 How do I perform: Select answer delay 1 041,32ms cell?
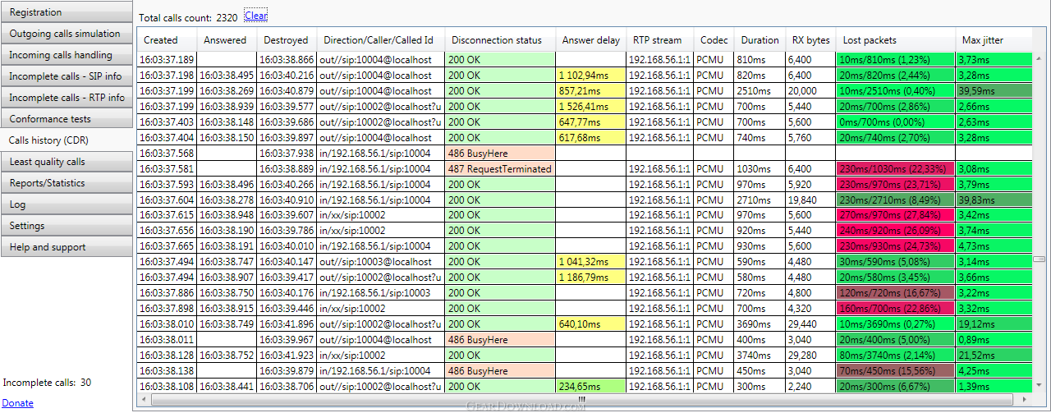[x=590, y=262]
